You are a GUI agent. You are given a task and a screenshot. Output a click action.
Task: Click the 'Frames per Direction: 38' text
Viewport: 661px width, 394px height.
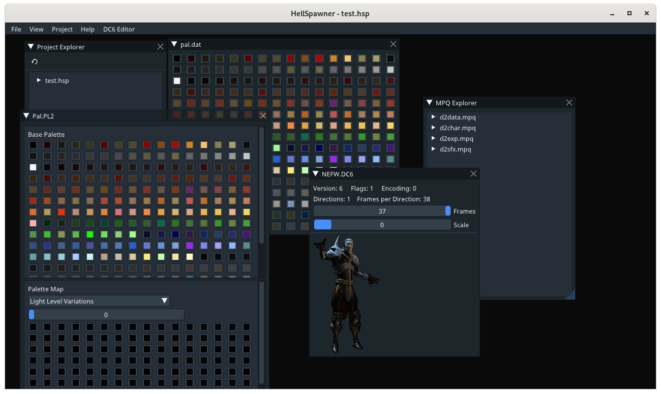click(x=394, y=199)
